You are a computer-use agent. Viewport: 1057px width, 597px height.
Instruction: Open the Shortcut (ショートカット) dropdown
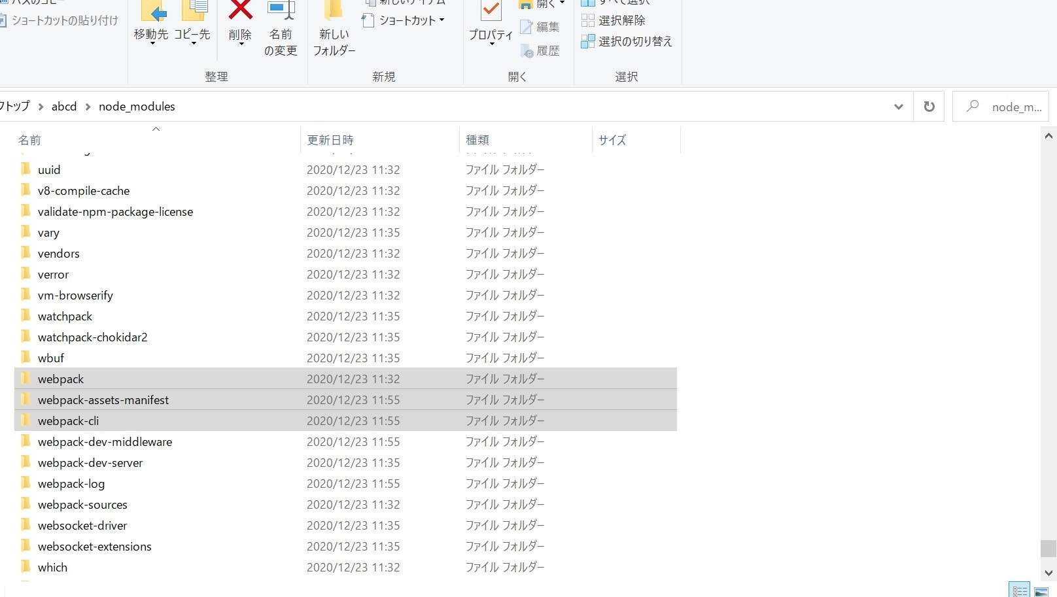coord(404,20)
